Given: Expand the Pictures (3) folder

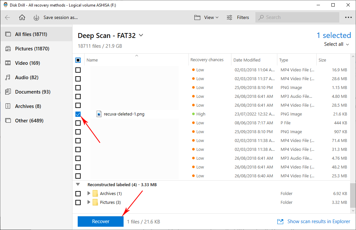Looking at the screenshot, I should 89,202.
